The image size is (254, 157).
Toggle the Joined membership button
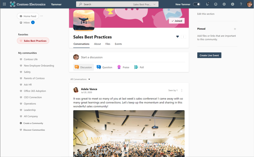(x=177, y=21)
